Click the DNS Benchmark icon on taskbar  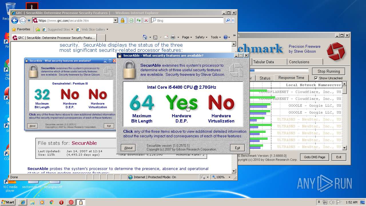pos(71,202)
